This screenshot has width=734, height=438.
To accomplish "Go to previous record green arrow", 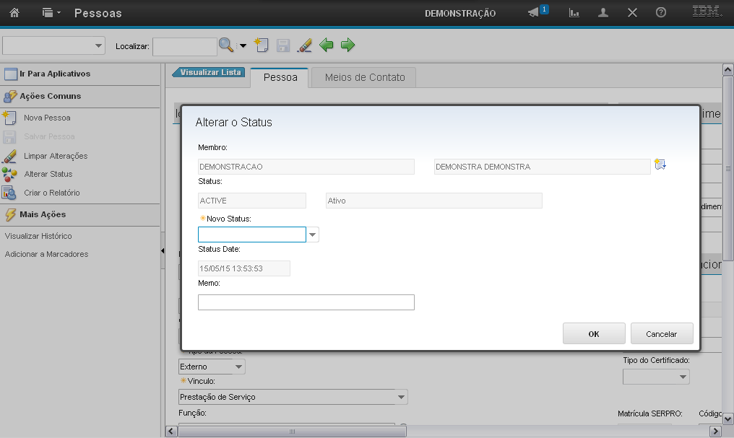I will (x=327, y=45).
